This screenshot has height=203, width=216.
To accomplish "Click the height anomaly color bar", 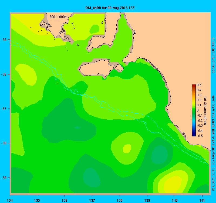I will 194,110.
